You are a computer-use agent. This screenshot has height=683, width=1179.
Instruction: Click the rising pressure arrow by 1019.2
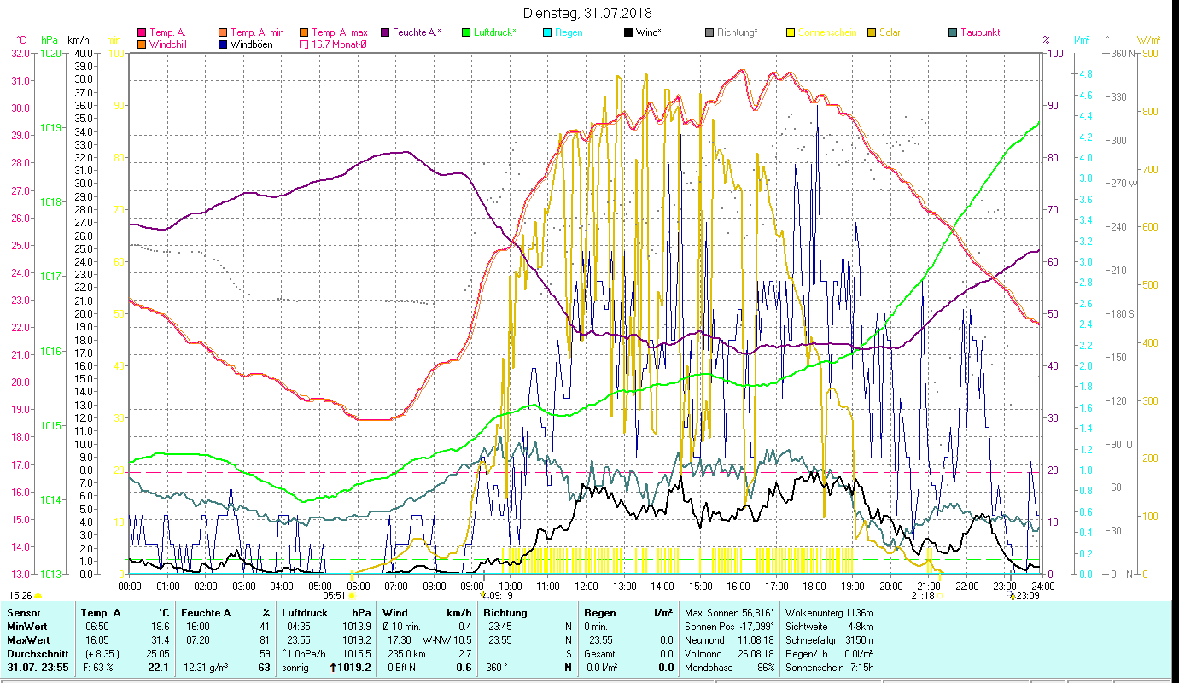pos(332,668)
